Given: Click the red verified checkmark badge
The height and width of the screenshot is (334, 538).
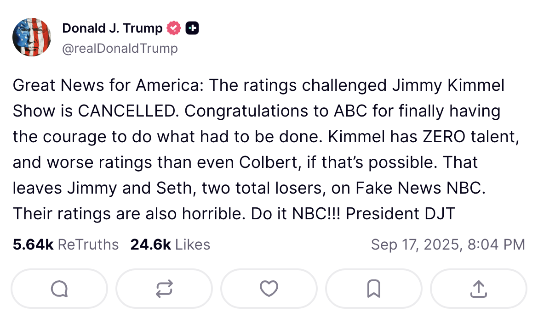Looking at the screenshot, I should point(173,28).
